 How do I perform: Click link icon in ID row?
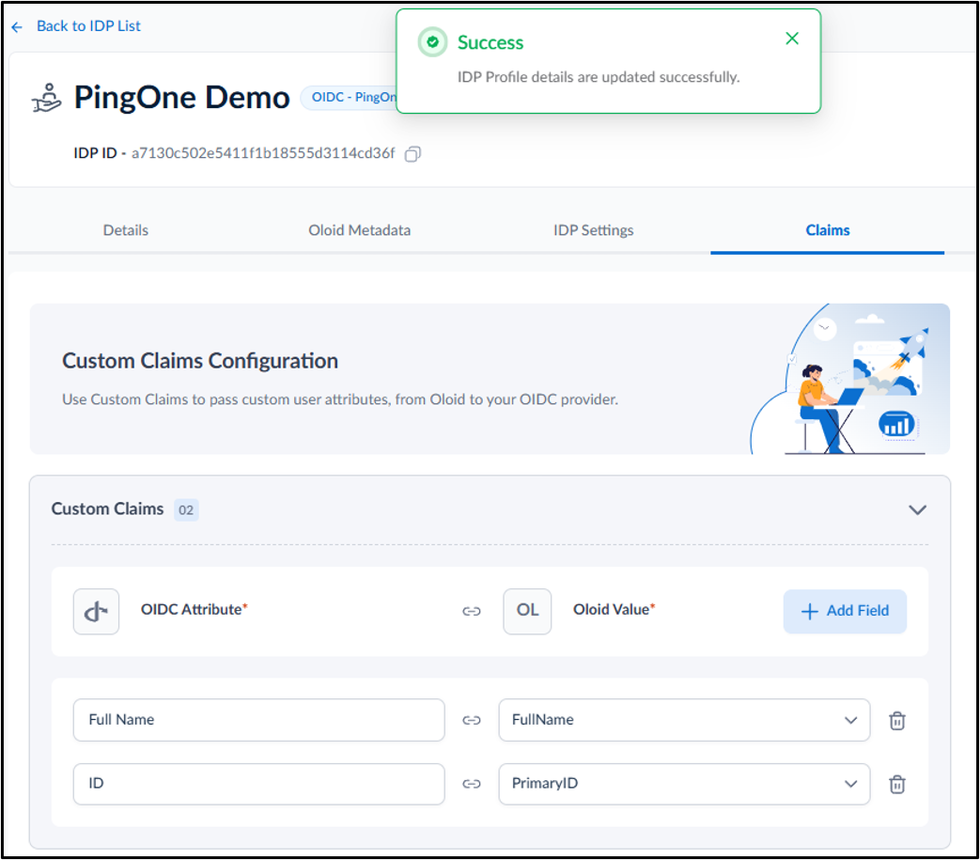pyautogui.click(x=472, y=784)
